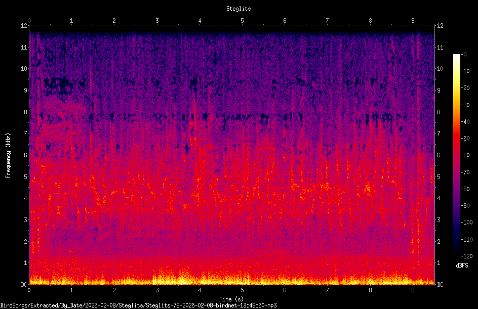
Task: Click the DC label on left axis
Action: click(x=24, y=285)
